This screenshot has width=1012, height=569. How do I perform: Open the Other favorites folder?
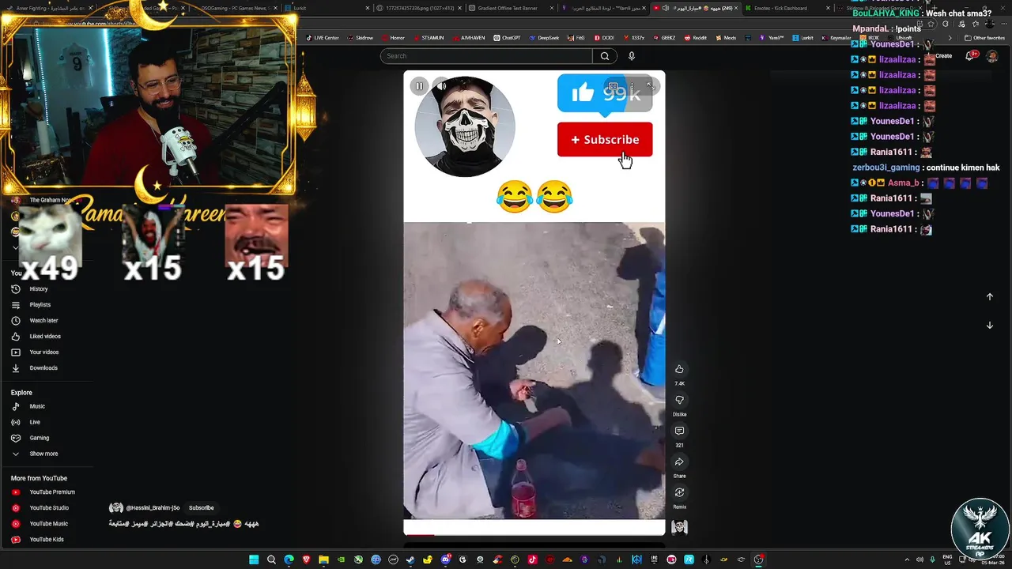click(x=985, y=38)
